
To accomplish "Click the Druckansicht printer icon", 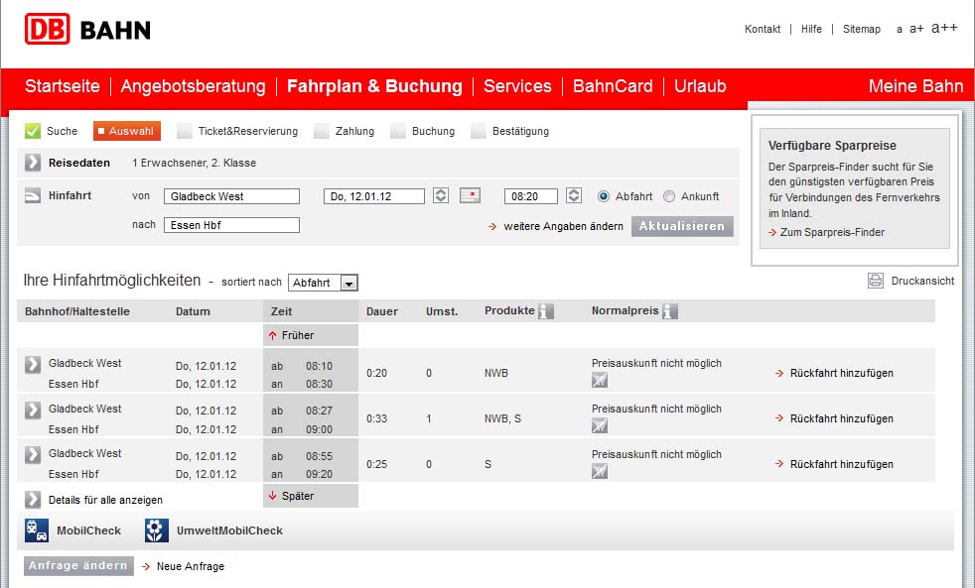I will tap(876, 281).
